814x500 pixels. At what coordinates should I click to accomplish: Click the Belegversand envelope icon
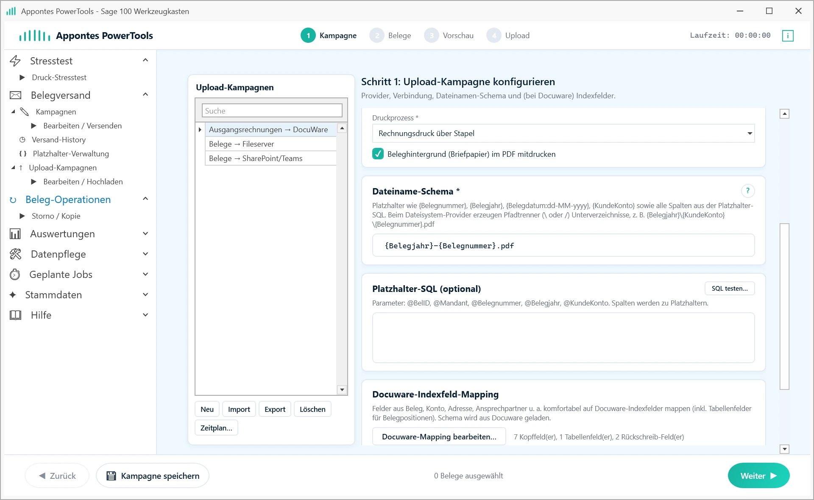[x=16, y=95]
